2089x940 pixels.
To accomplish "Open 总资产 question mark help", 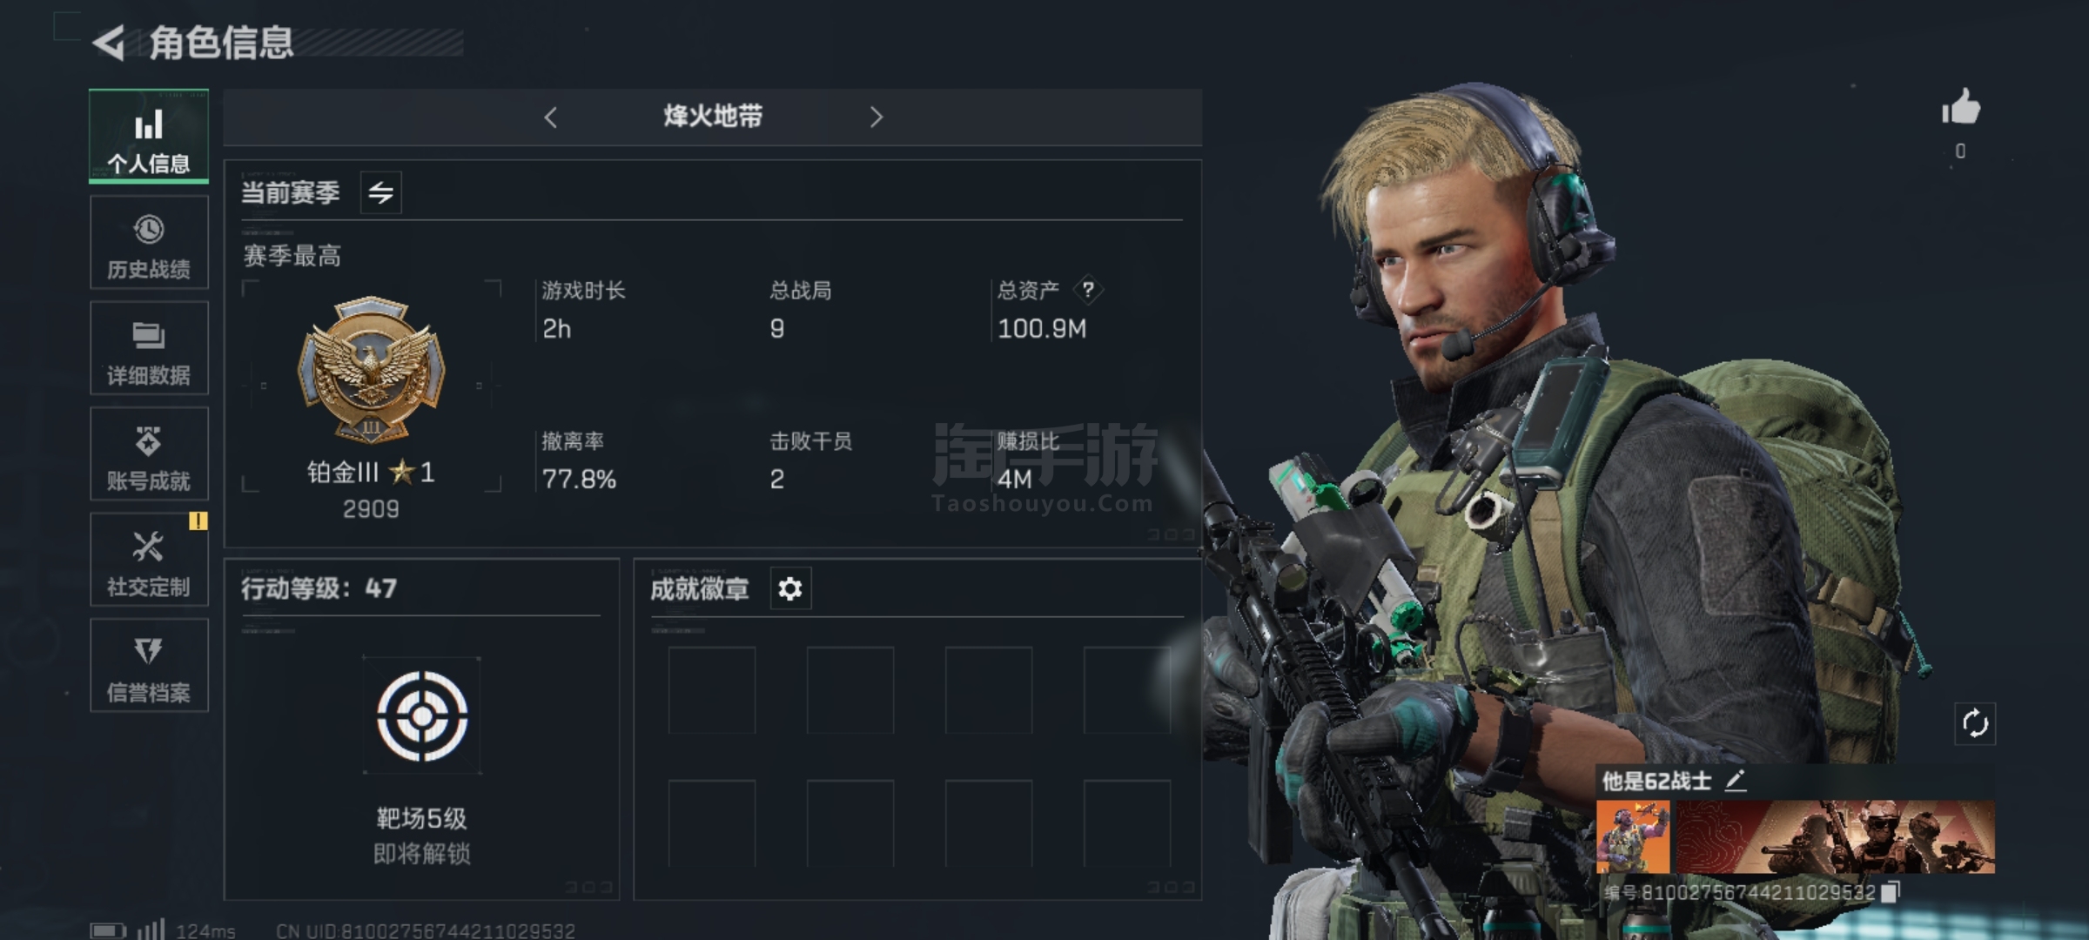I will click(x=1088, y=289).
